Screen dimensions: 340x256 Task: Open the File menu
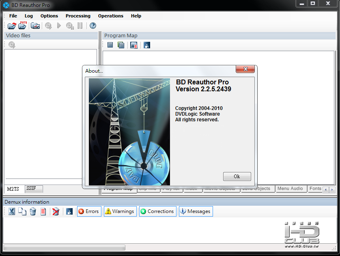click(x=13, y=16)
